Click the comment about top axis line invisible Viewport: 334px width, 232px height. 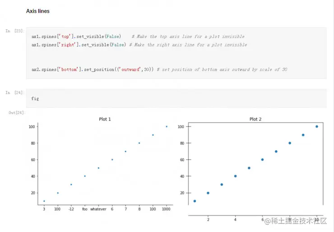tap(188, 37)
